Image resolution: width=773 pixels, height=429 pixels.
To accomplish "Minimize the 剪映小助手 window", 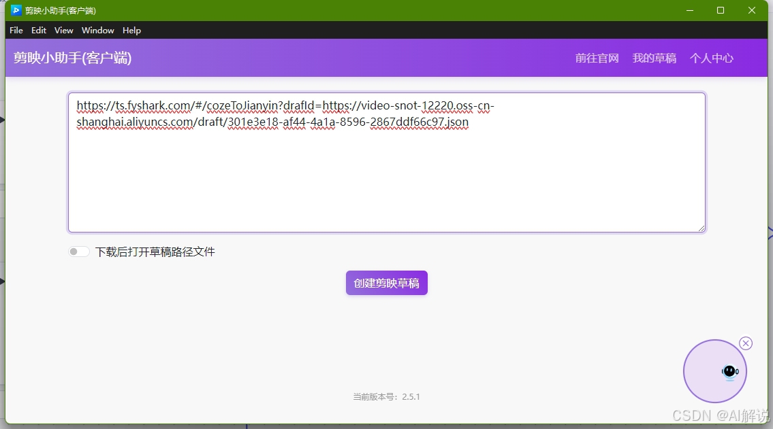I will [x=690, y=10].
